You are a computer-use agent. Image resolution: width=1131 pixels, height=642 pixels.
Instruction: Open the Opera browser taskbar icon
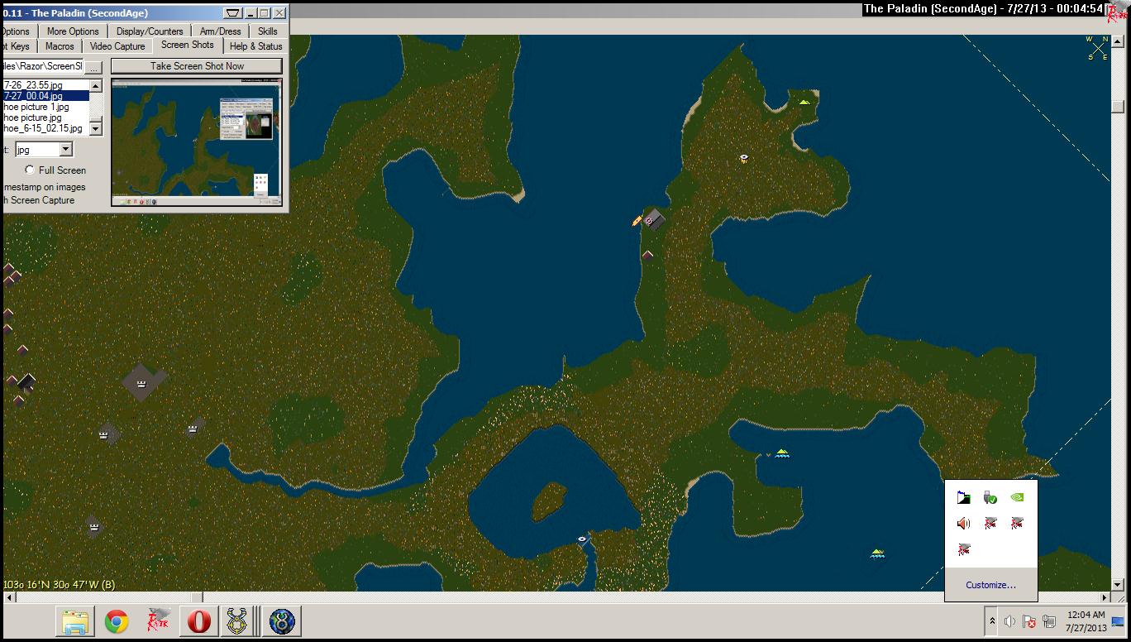click(x=199, y=621)
